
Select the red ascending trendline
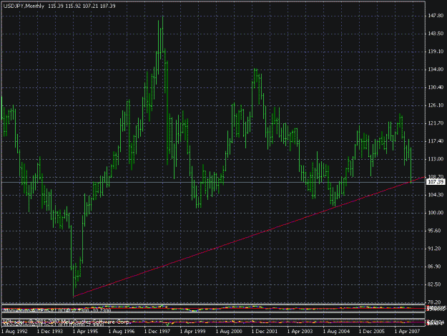pyautogui.click(x=249, y=236)
